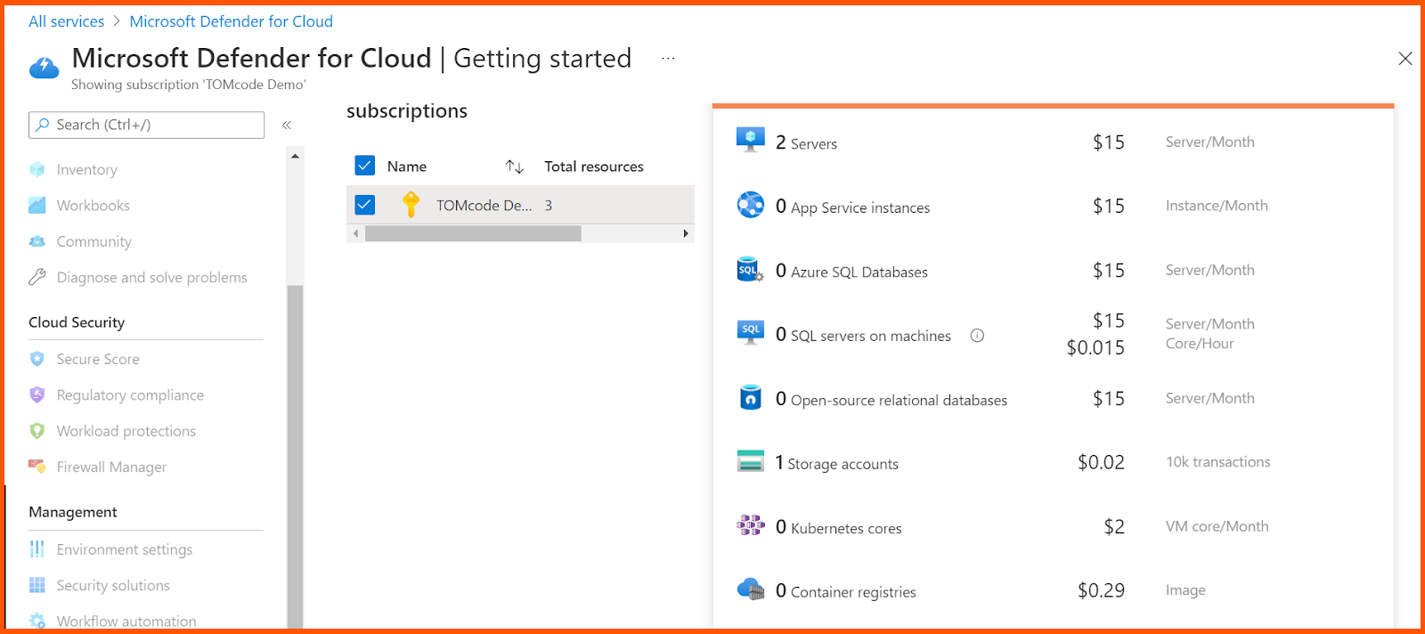Click the horizontal scrollbar thumb under subscriptions

(x=473, y=233)
